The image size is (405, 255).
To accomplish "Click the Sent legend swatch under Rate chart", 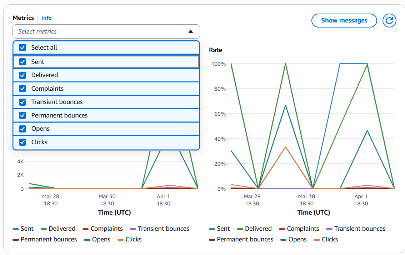I will click(x=212, y=229).
